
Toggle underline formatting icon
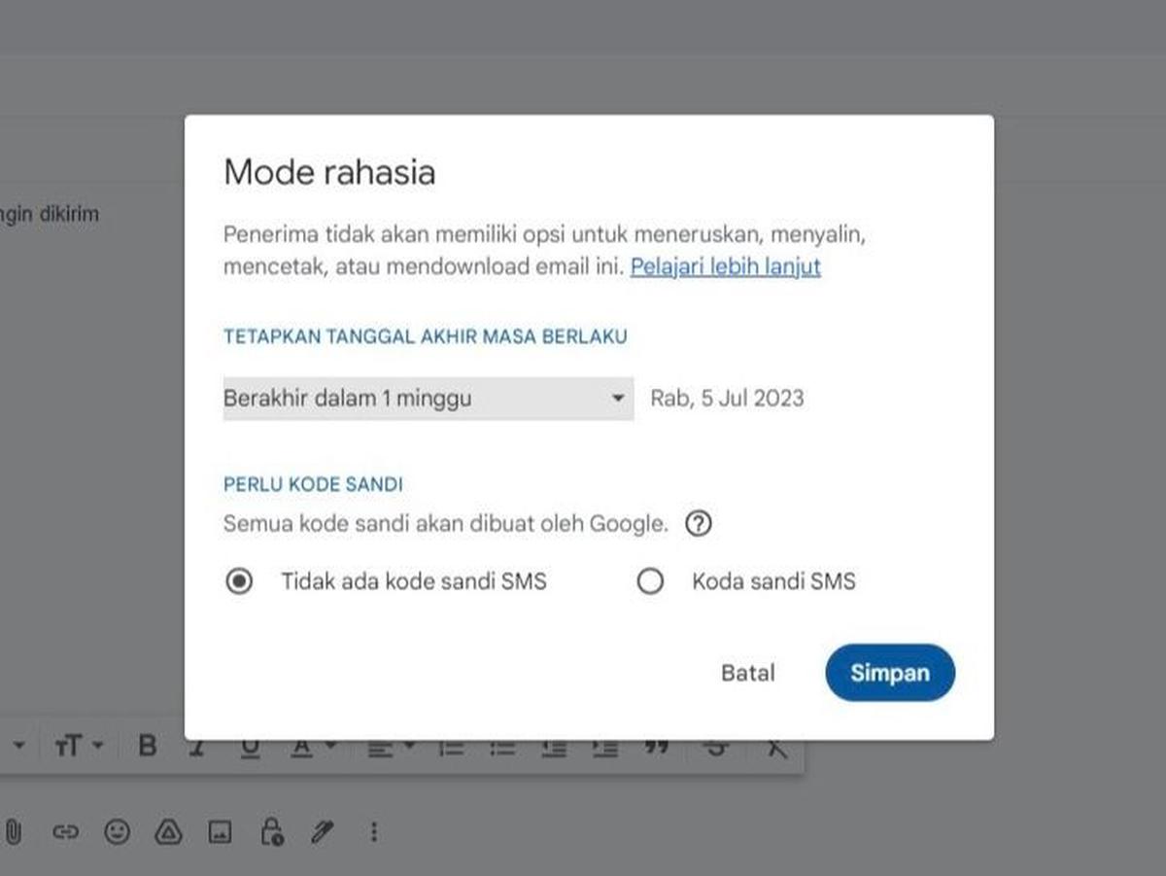pyautogui.click(x=250, y=747)
